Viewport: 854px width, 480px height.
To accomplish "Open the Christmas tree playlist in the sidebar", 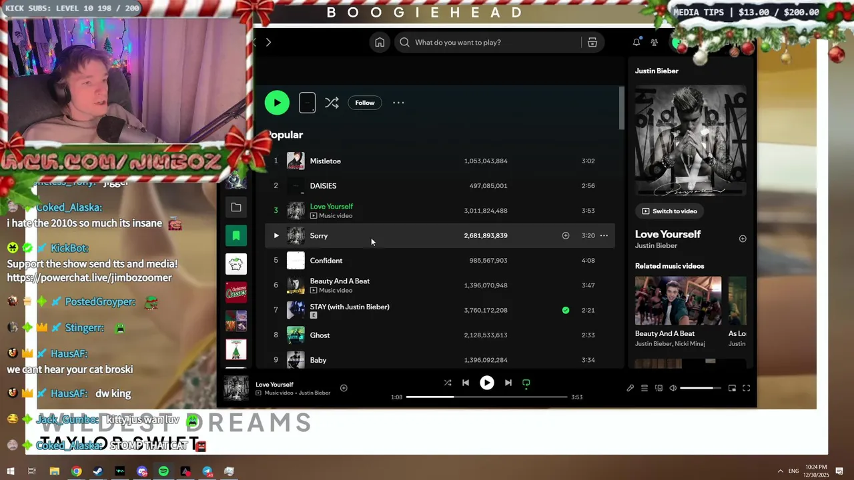I will (236, 349).
